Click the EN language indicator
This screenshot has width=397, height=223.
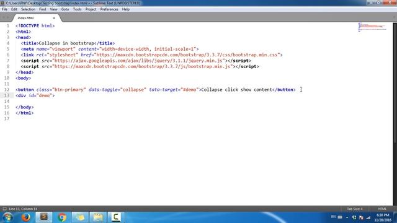(333, 217)
